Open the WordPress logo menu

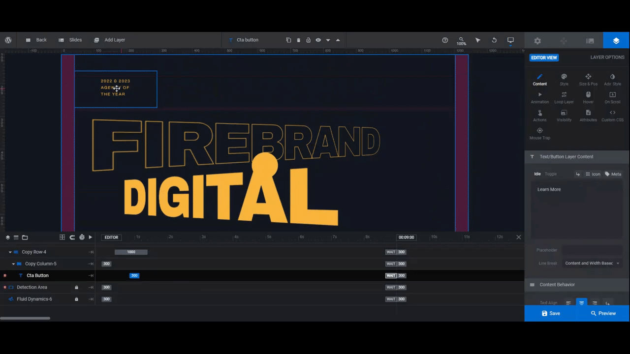[8, 40]
